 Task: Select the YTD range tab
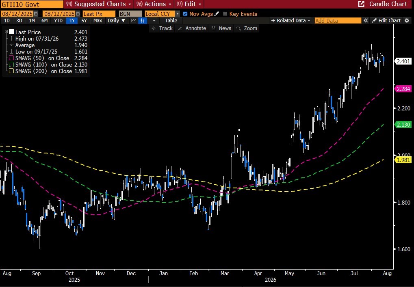(58, 21)
